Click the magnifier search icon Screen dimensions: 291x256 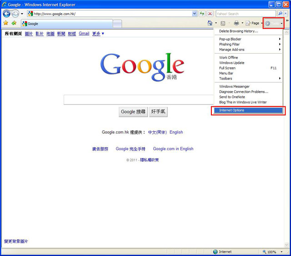coord(280,14)
